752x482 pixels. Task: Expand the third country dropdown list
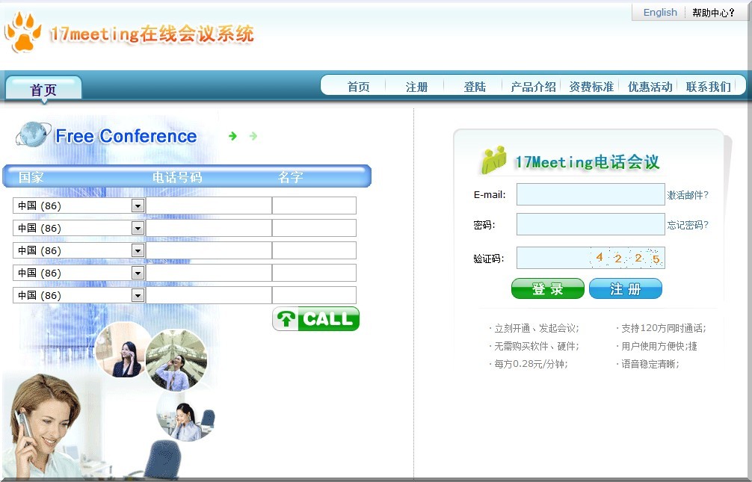138,251
